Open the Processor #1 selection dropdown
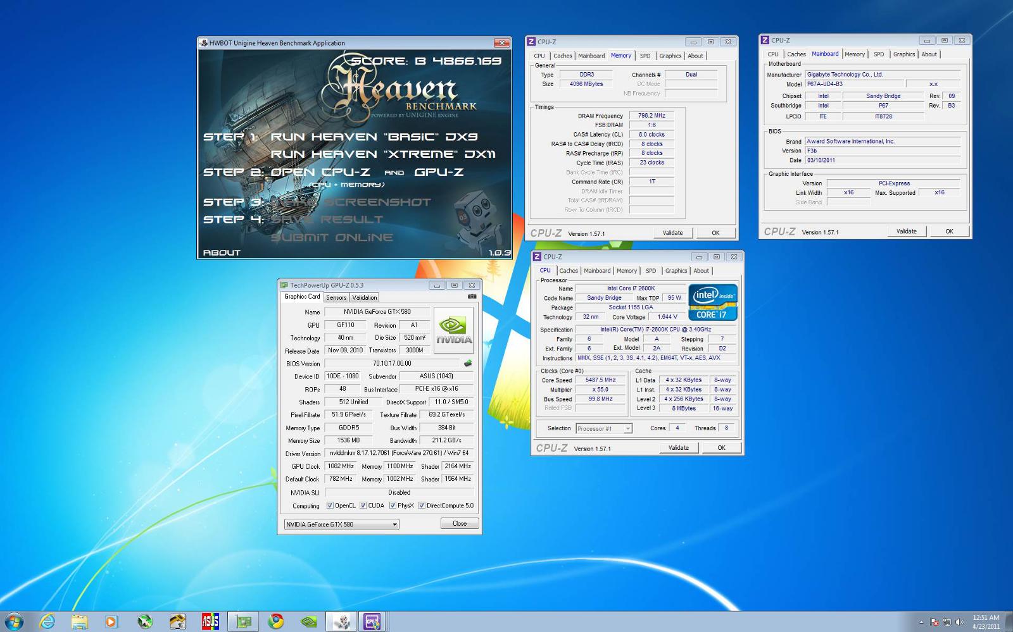This screenshot has width=1013, height=632. pos(603,428)
